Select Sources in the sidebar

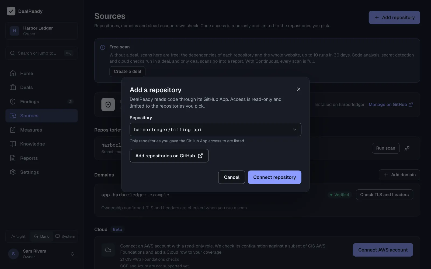[x=41, y=116]
